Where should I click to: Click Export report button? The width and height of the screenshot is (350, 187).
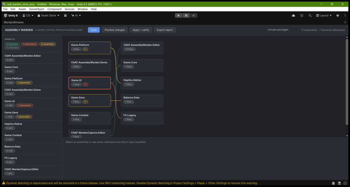[x=165, y=30]
